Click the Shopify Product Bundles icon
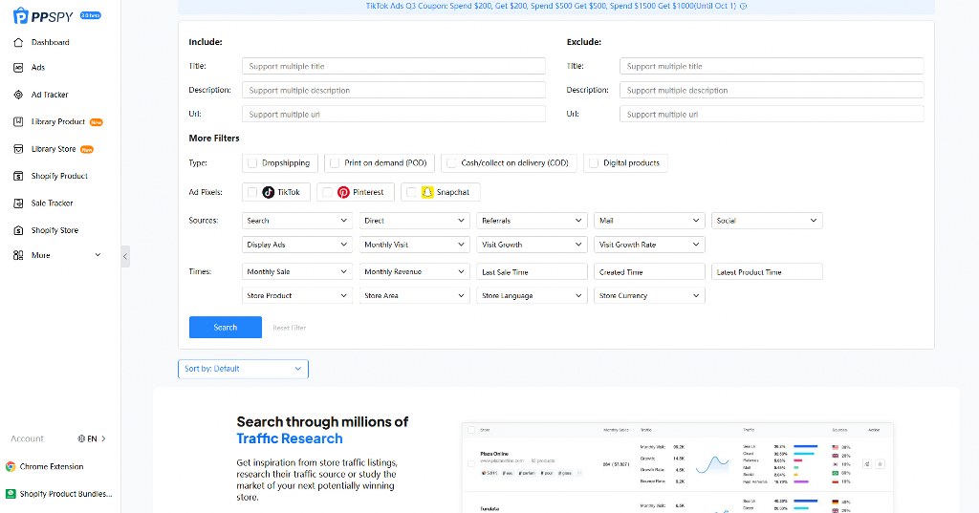 (x=11, y=494)
